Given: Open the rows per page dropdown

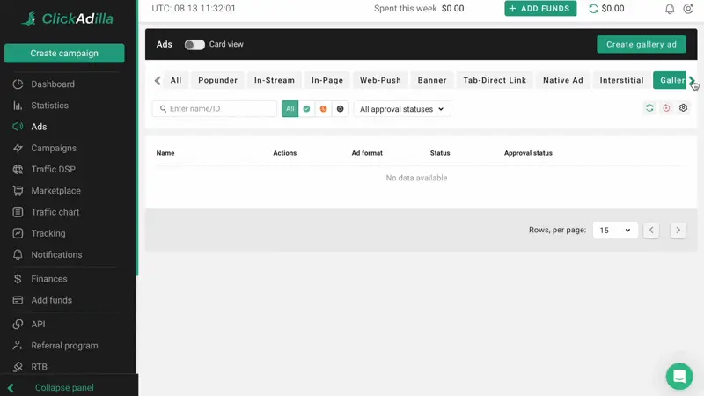Looking at the screenshot, I should click(615, 231).
